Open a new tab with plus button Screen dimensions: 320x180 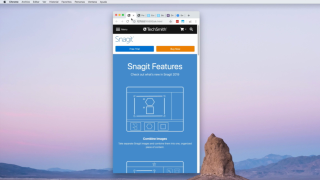[188, 15]
